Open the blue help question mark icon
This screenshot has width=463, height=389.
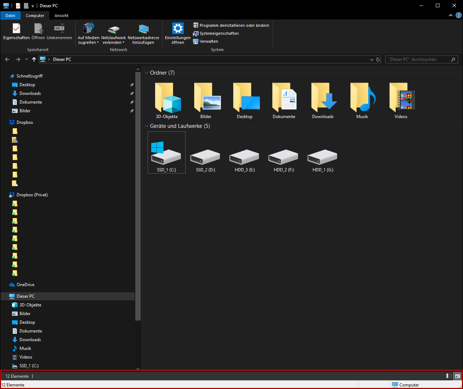click(x=459, y=16)
